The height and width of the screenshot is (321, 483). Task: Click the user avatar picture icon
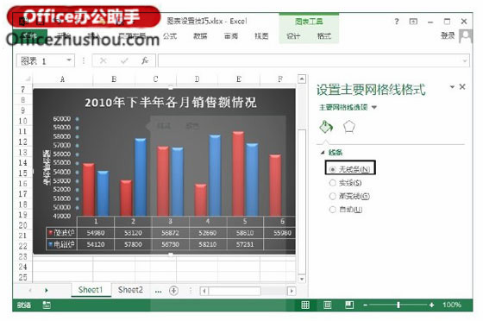pyautogui.click(x=466, y=36)
